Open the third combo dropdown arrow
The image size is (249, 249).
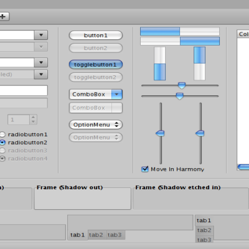point(41,62)
